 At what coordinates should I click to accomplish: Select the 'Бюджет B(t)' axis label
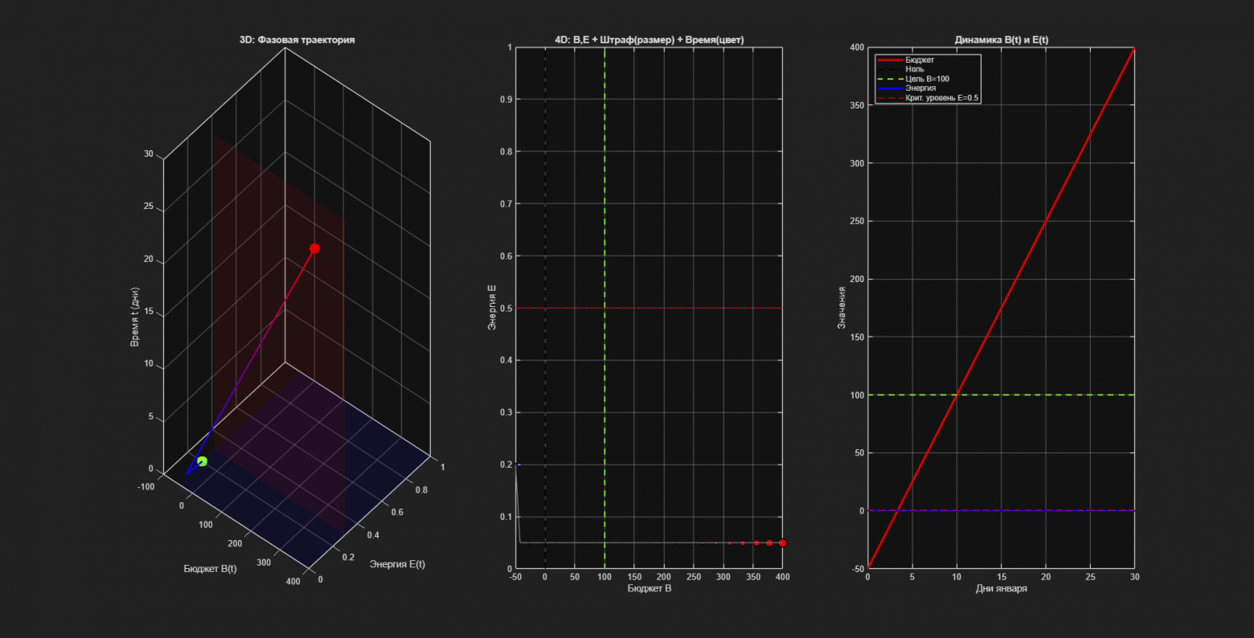tap(211, 568)
